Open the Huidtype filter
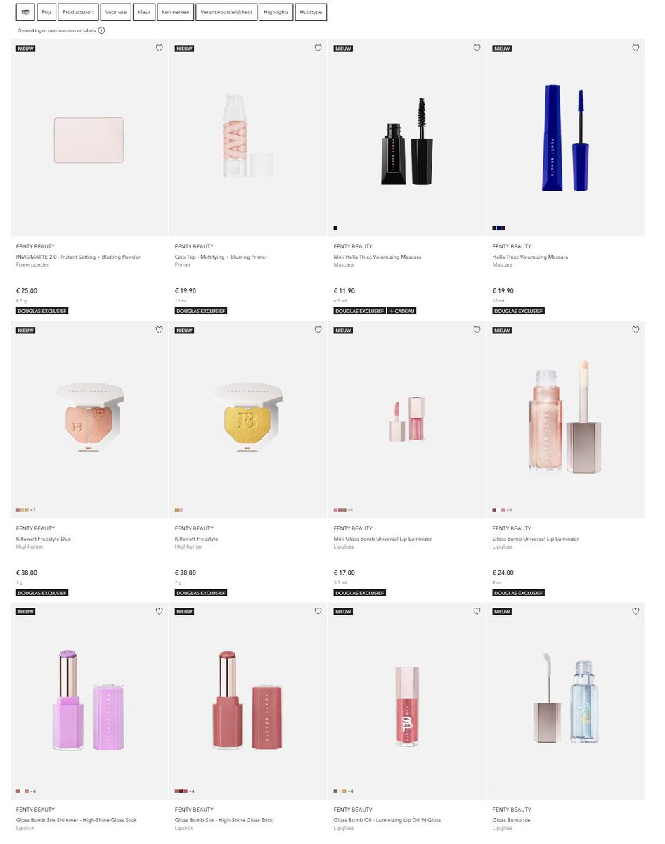The height and width of the screenshot is (844, 665). click(x=311, y=12)
